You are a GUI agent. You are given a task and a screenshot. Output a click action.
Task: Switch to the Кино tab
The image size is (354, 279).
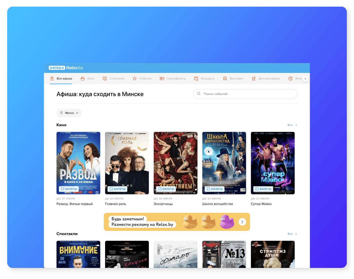pyautogui.click(x=87, y=78)
